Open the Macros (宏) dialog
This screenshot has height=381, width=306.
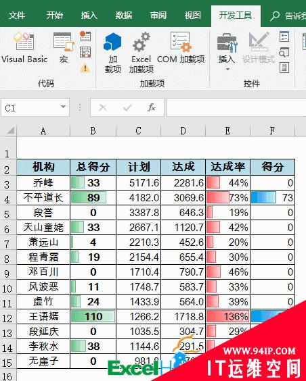click(x=64, y=47)
